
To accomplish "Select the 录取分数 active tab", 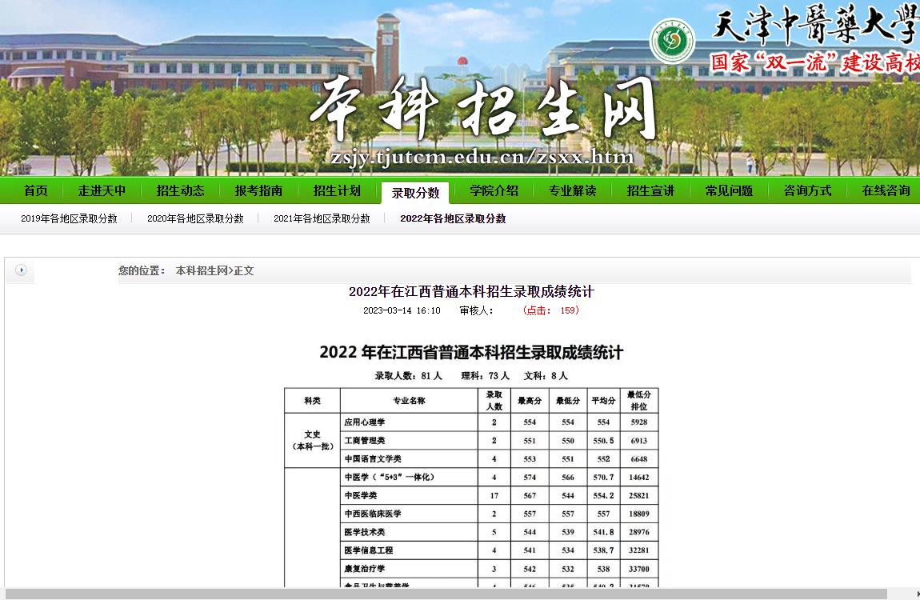I will [415, 193].
